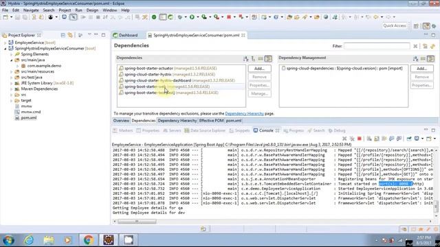Click the globe web browser toolbar icon
Image resolution: width=440 pixels, height=247 pixels.
coord(326,17)
